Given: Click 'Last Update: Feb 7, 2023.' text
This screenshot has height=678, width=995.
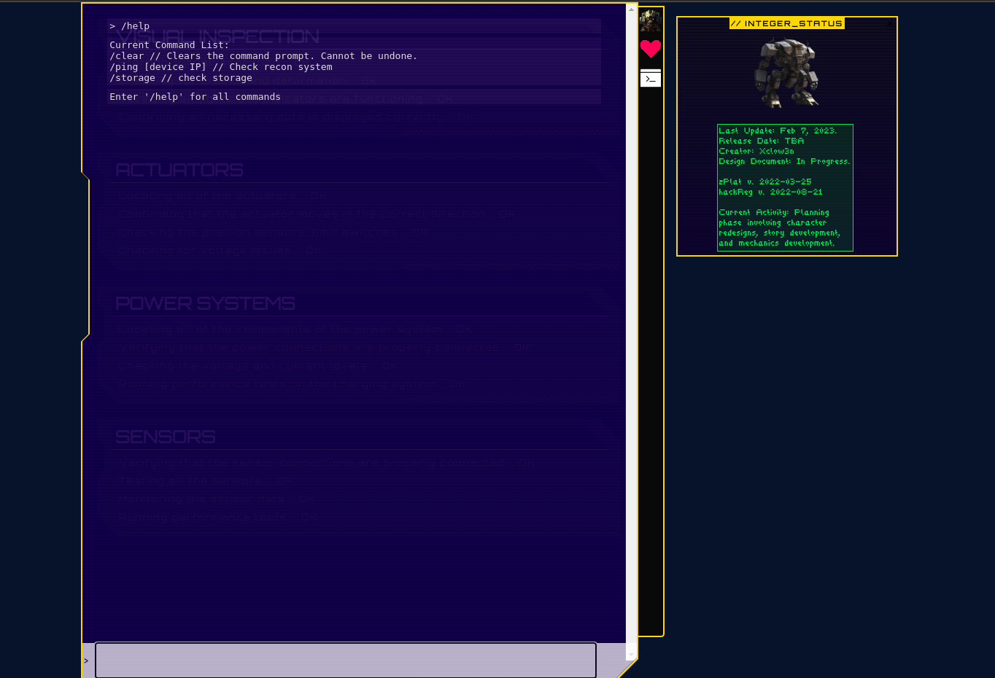Looking at the screenshot, I should coord(778,131).
